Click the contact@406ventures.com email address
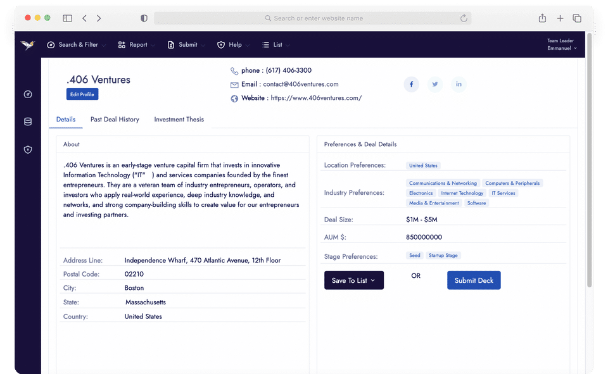The image size is (608, 374). [x=301, y=84]
